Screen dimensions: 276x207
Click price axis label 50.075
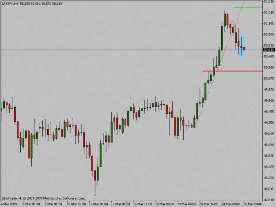[269, 79]
